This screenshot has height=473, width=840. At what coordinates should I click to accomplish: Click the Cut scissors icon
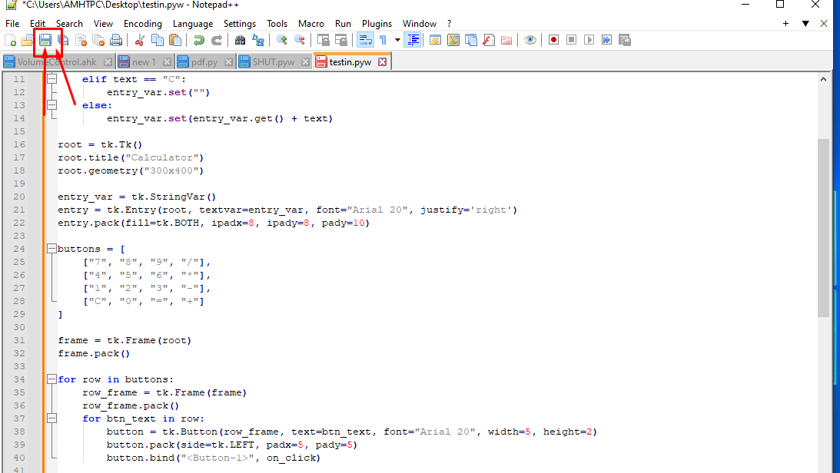(x=141, y=40)
